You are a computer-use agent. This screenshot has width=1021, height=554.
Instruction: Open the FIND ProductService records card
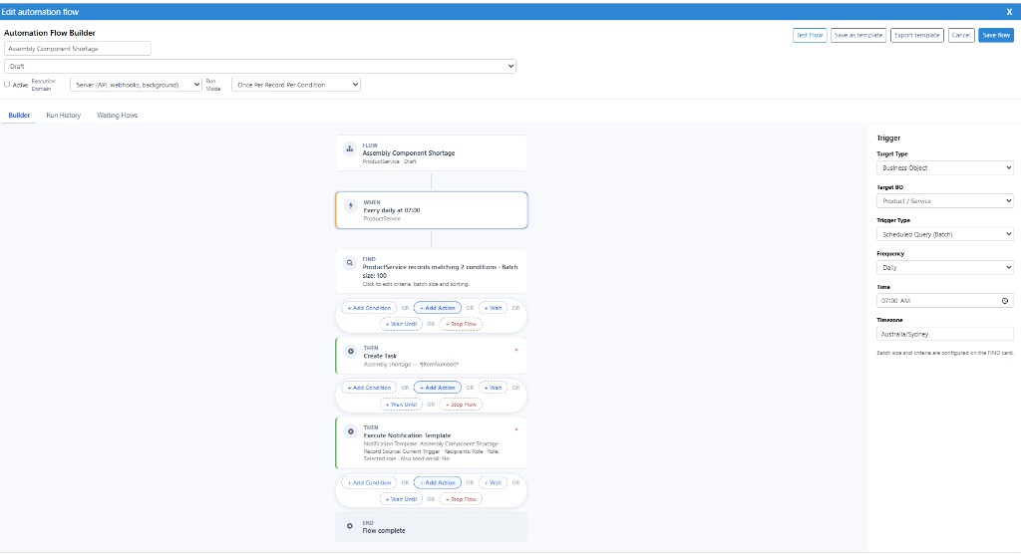[431, 271]
